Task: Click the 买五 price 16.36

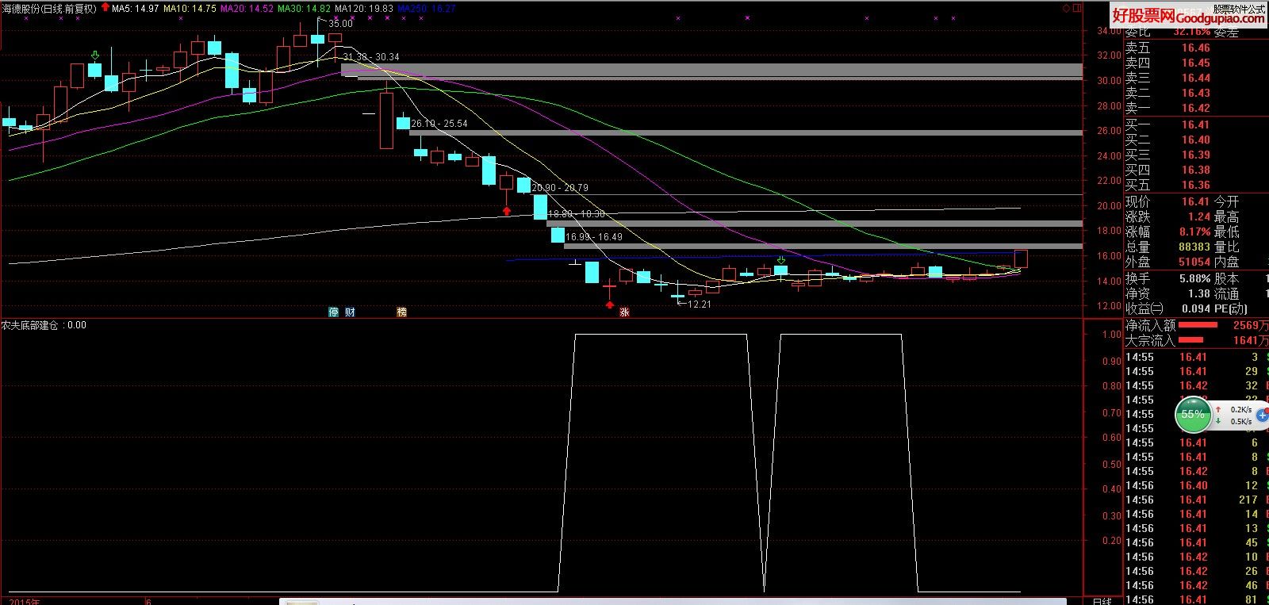Action: pos(1196,185)
